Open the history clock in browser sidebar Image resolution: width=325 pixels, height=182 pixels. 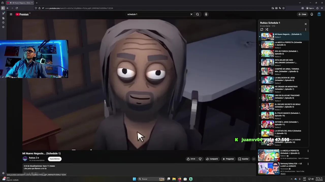tap(3, 22)
